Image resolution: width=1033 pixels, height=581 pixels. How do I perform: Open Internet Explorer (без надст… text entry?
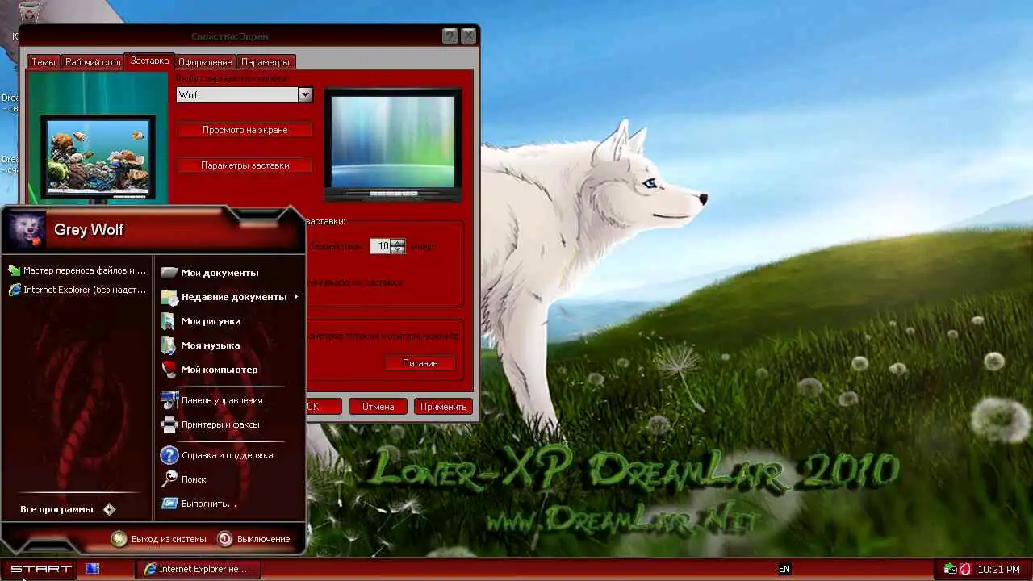[85, 290]
